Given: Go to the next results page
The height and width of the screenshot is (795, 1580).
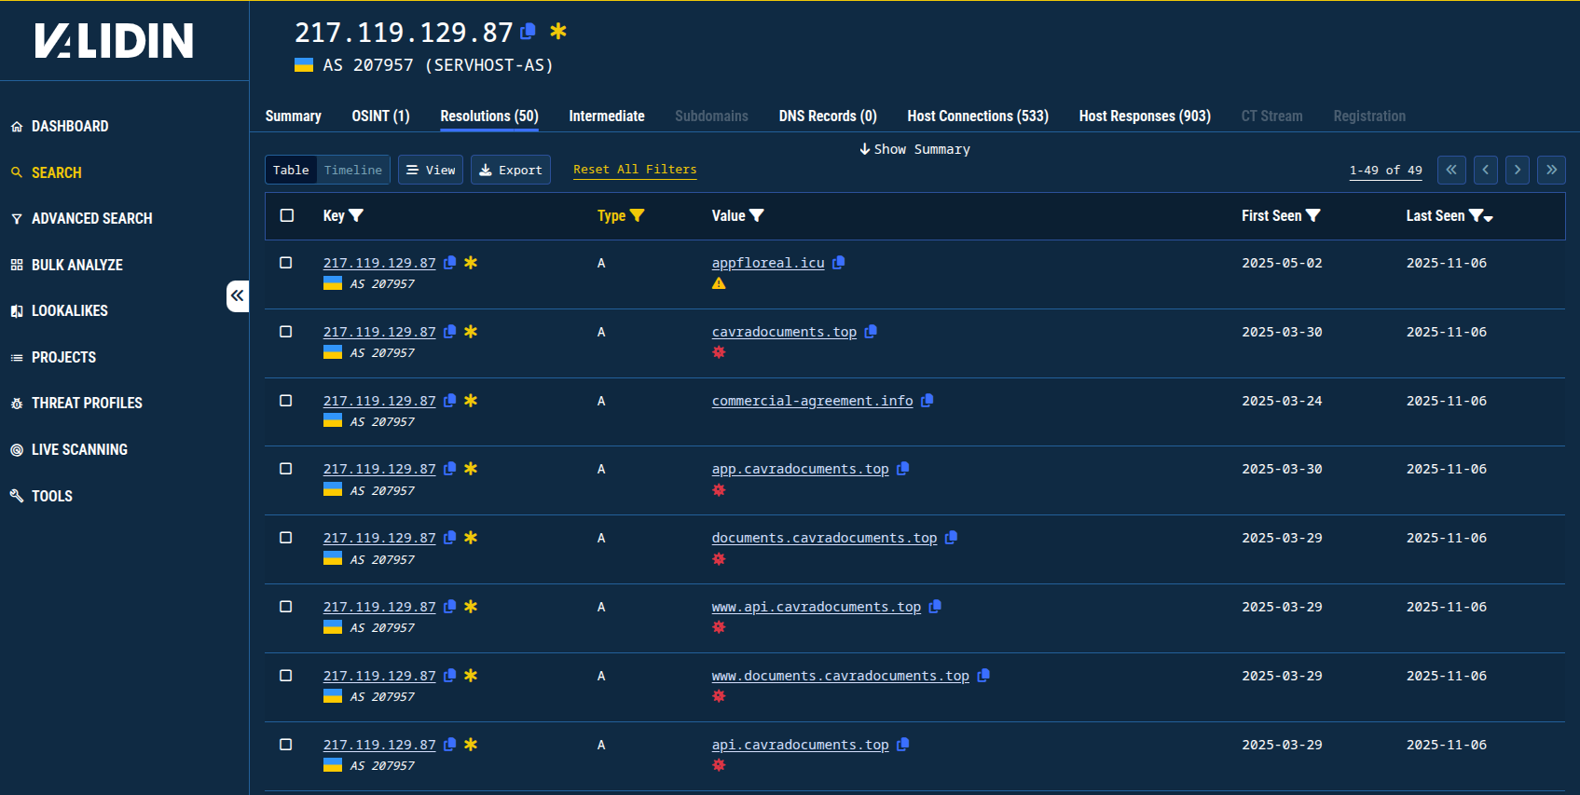Looking at the screenshot, I should pyautogui.click(x=1518, y=170).
